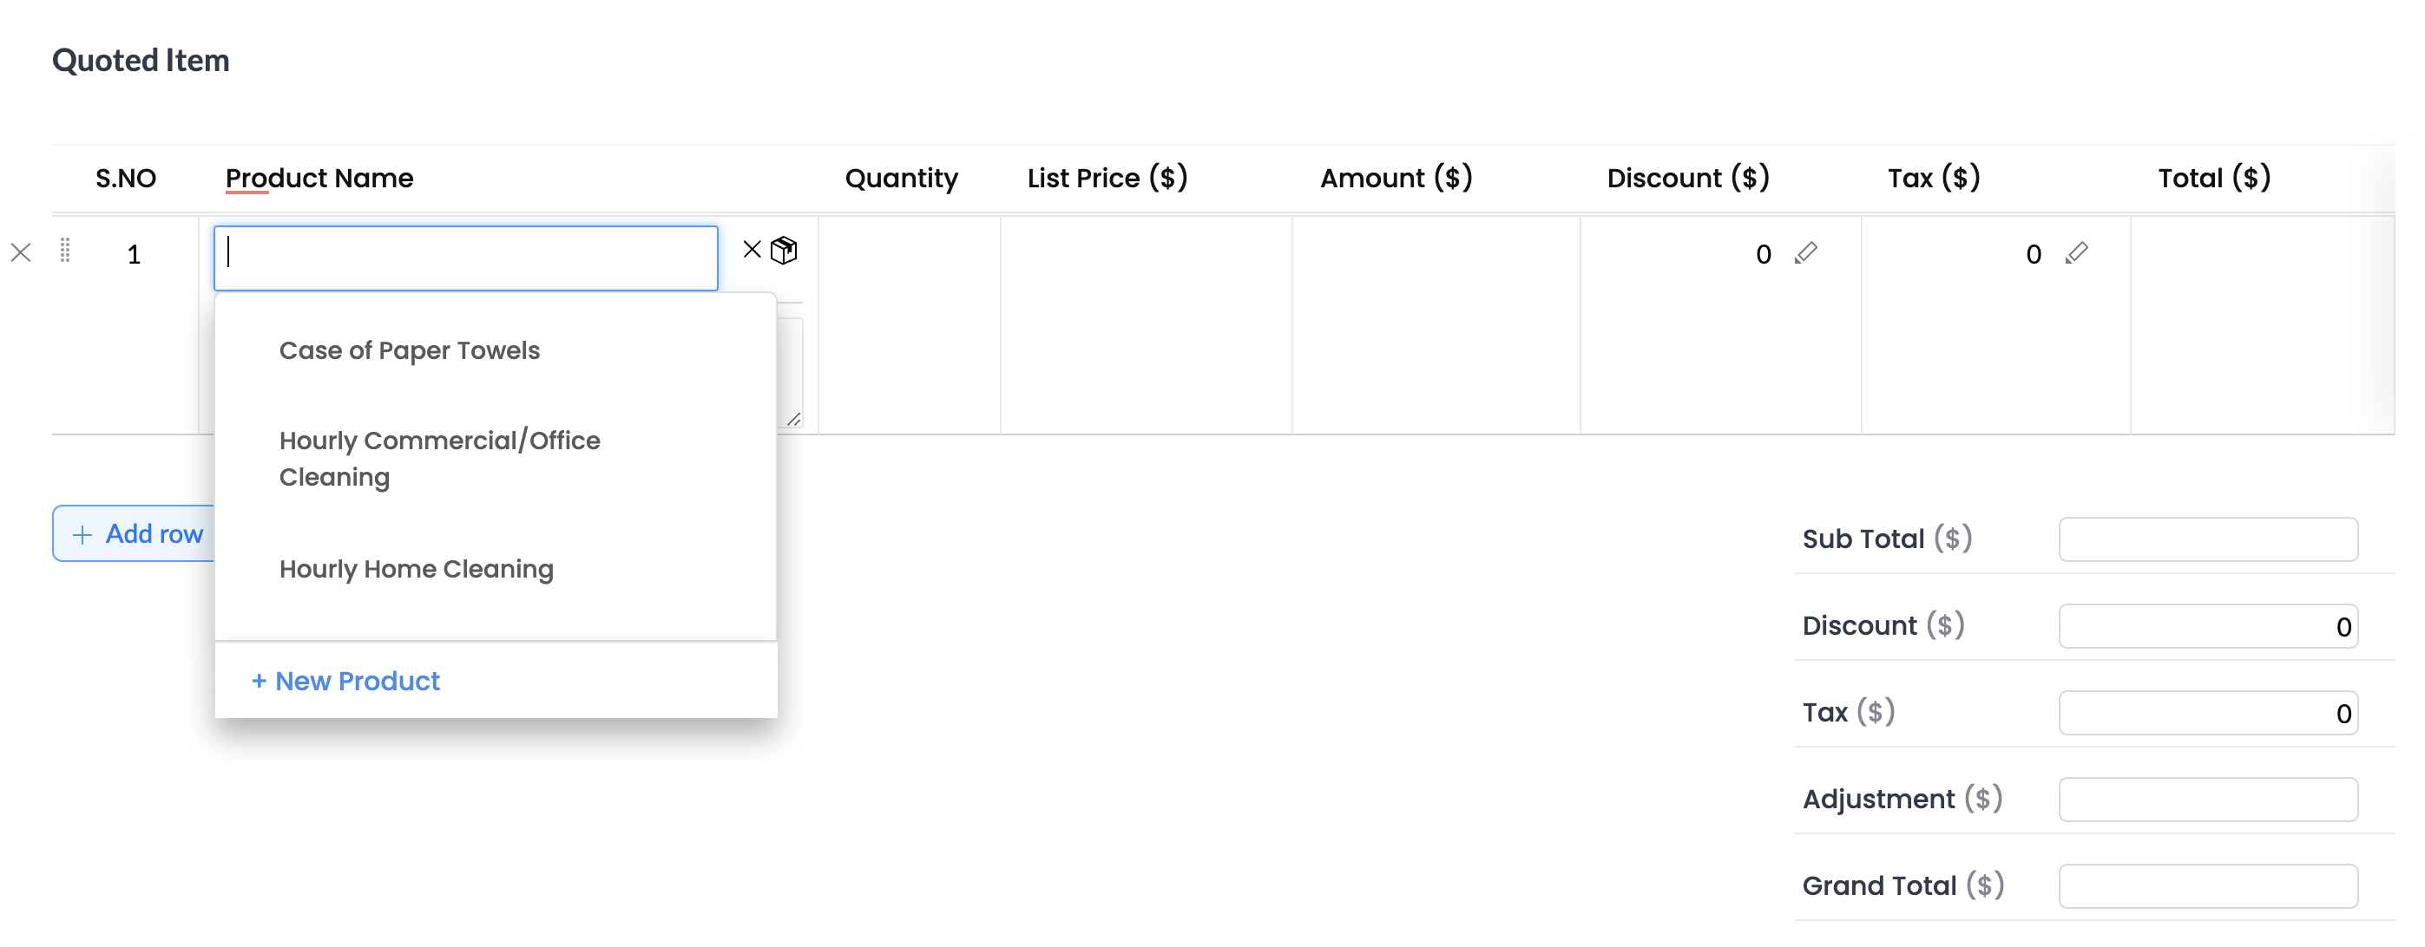The height and width of the screenshot is (947, 2425).
Task: Click the + New Product link
Action: (345, 681)
